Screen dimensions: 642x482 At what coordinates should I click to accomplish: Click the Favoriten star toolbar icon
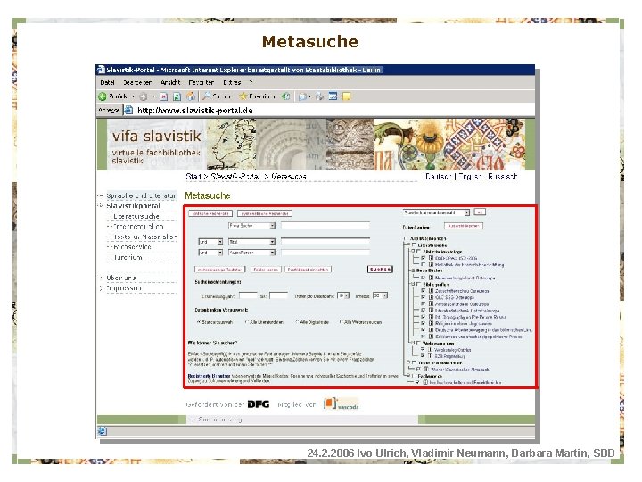click(x=243, y=96)
